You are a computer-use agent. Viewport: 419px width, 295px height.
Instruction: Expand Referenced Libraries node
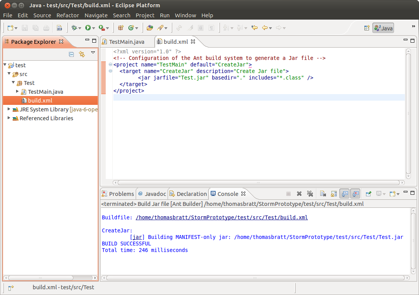tap(9, 118)
